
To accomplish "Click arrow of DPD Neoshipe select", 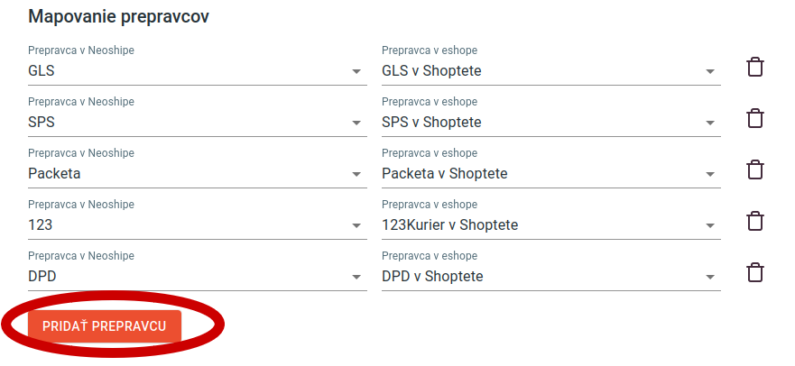I will click(x=356, y=277).
